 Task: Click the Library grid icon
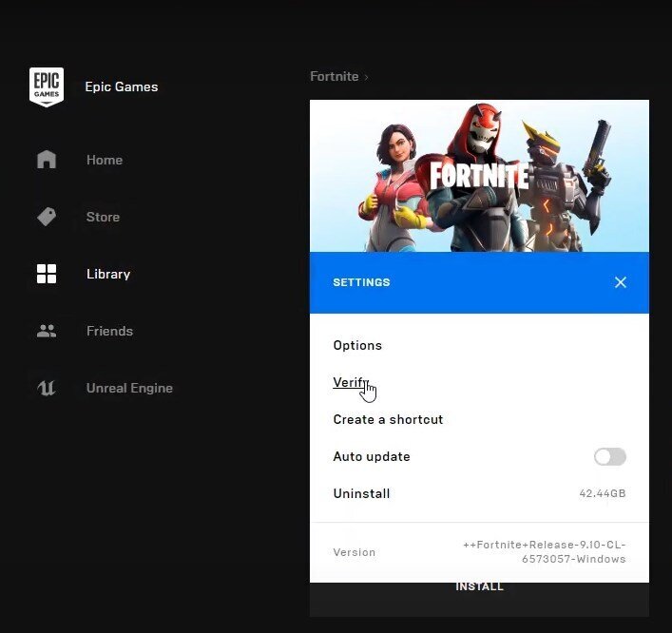click(x=47, y=274)
